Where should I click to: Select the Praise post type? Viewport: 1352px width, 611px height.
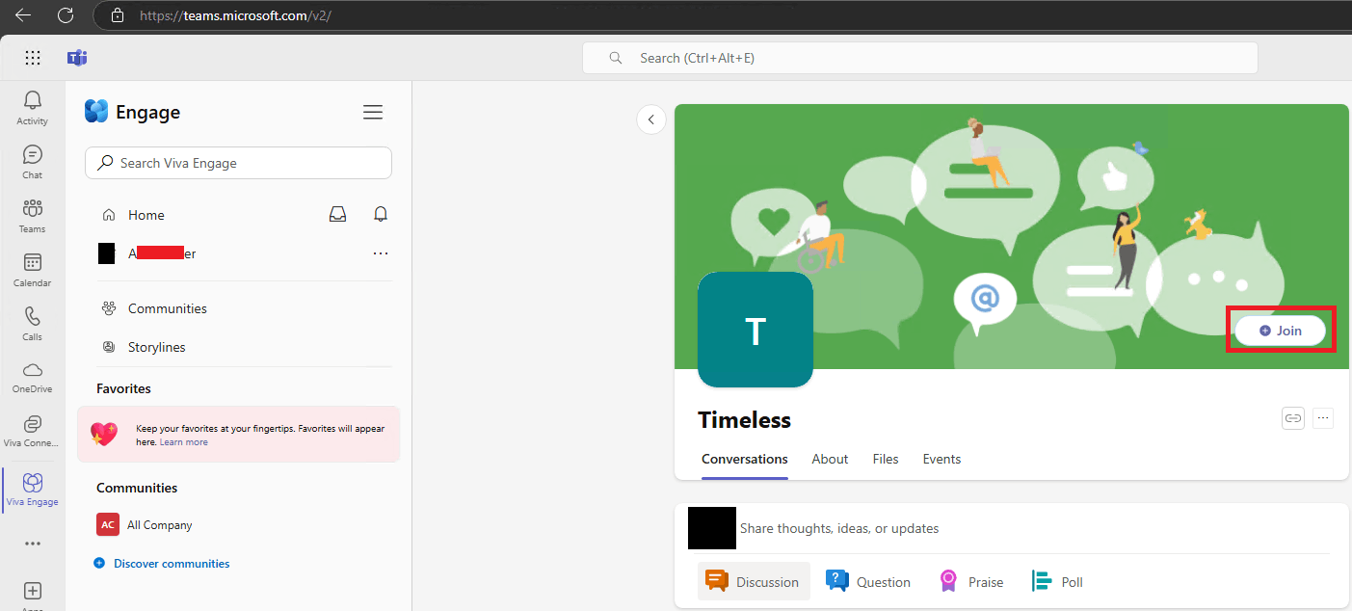tap(971, 582)
